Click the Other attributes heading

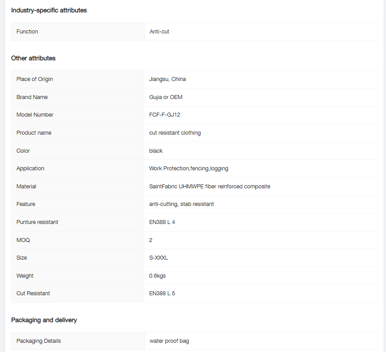[x=33, y=58]
